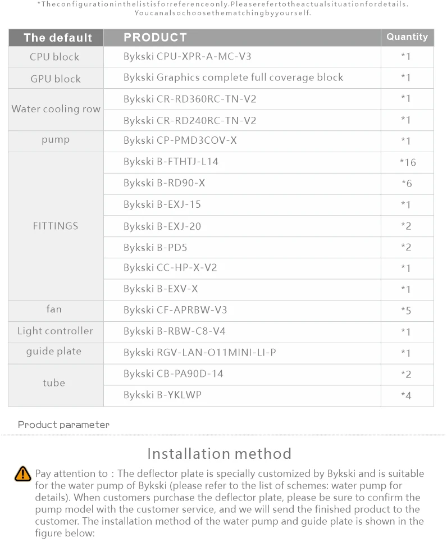Click the orange warning triangle icon
Image resolution: width=447 pixels, height=542 pixels.
(23, 473)
